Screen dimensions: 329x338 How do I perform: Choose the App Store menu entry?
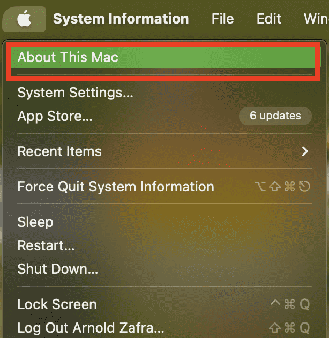click(55, 116)
